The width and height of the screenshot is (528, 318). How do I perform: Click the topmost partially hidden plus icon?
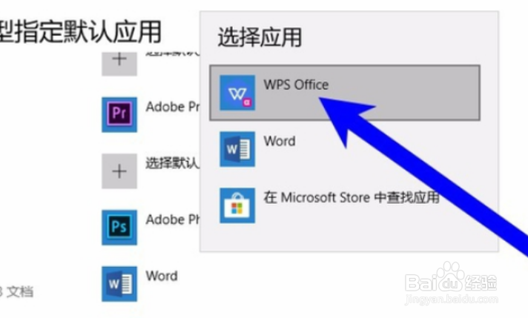[119, 64]
